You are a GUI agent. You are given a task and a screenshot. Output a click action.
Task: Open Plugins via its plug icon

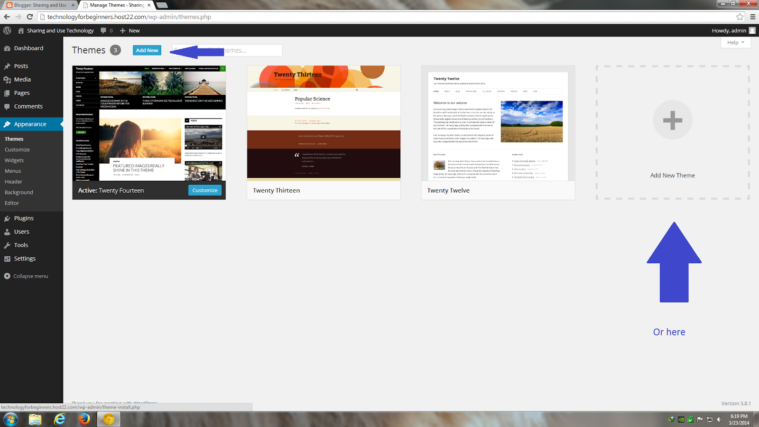tap(7, 218)
